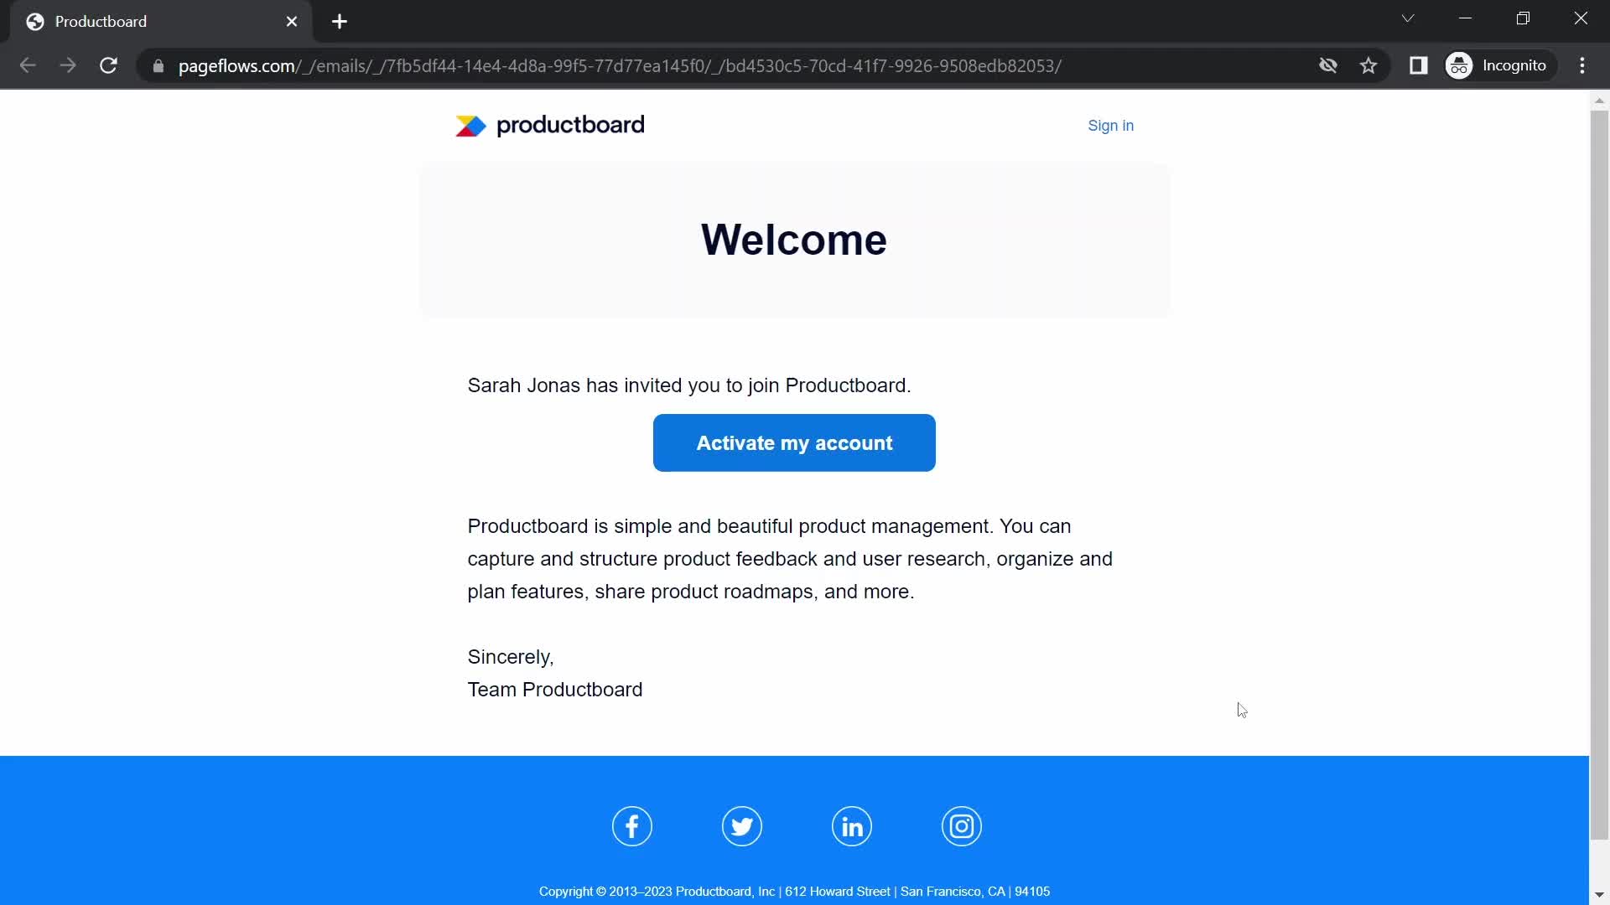Close the Productboard tab

coord(292,22)
